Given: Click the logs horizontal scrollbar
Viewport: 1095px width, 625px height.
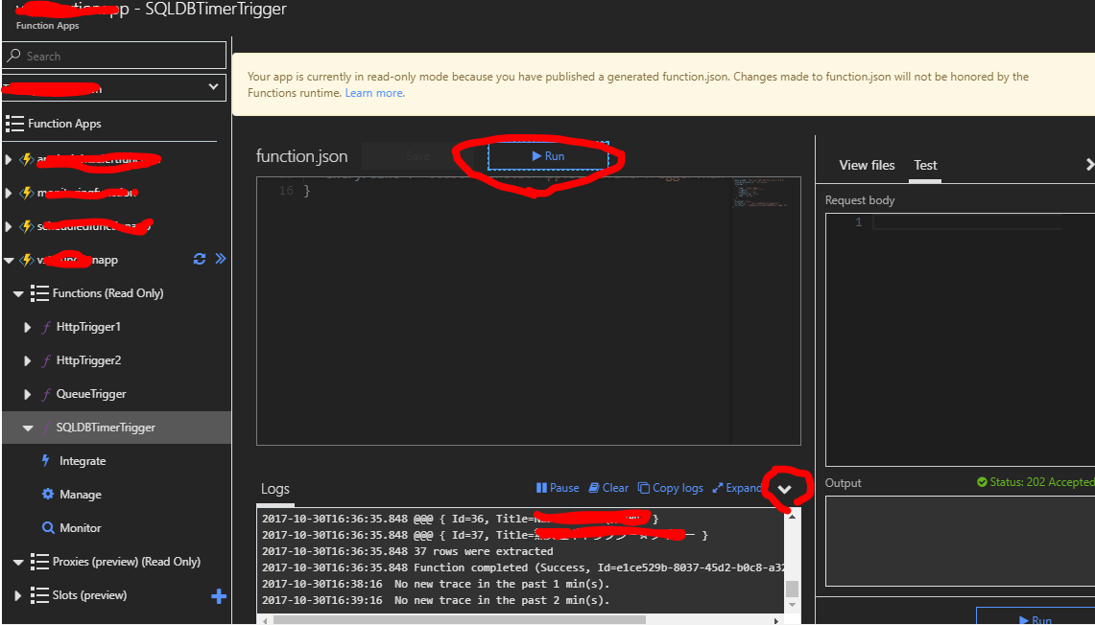Looking at the screenshot, I should tap(459, 619).
